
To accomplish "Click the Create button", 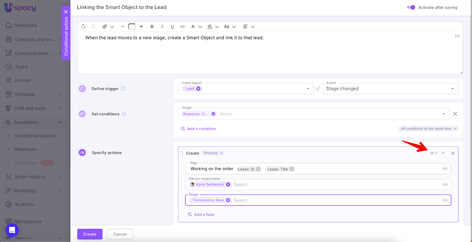I will pyautogui.click(x=90, y=234).
